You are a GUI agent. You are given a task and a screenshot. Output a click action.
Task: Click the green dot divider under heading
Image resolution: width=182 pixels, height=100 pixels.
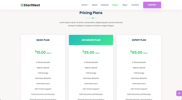click(x=91, y=18)
